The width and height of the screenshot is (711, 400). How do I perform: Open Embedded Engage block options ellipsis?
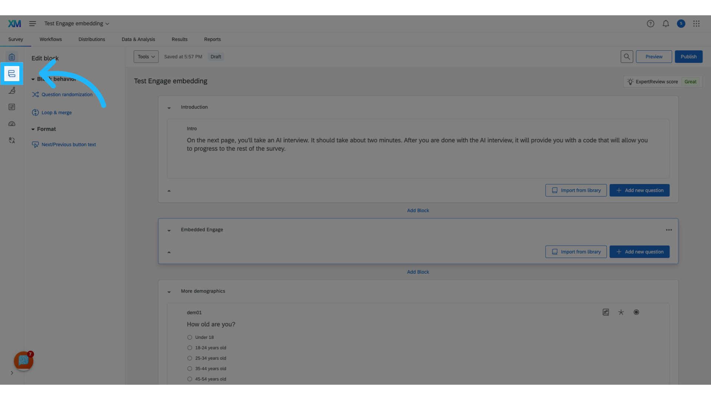coord(669,230)
